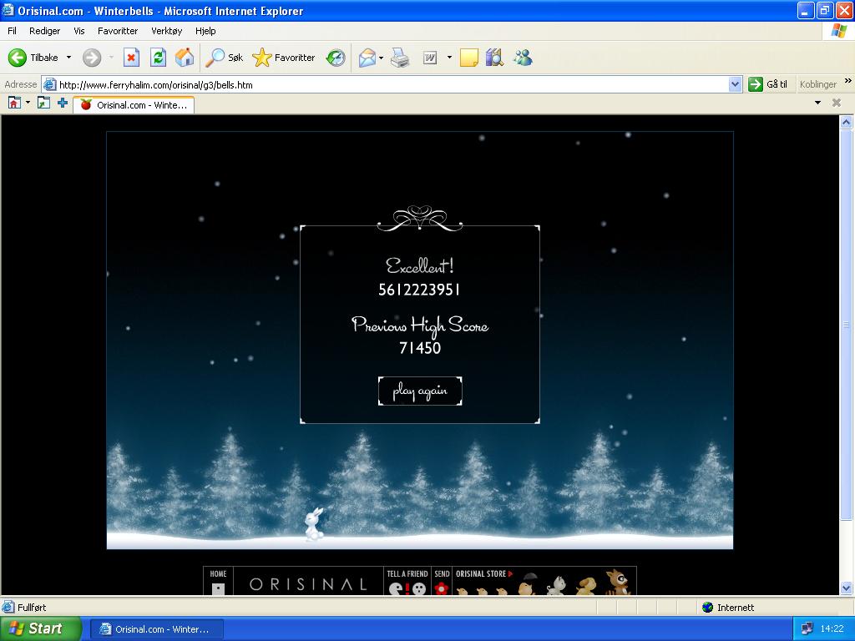The width and height of the screenshot is (855, 641).
Task: Print the page with printer icon
Action: (400, 58)
